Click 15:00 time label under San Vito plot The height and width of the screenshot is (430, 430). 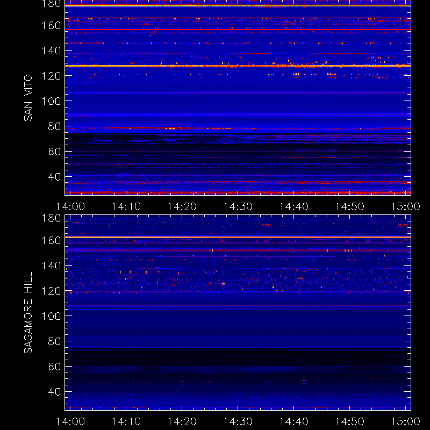[x=405, y=206]
